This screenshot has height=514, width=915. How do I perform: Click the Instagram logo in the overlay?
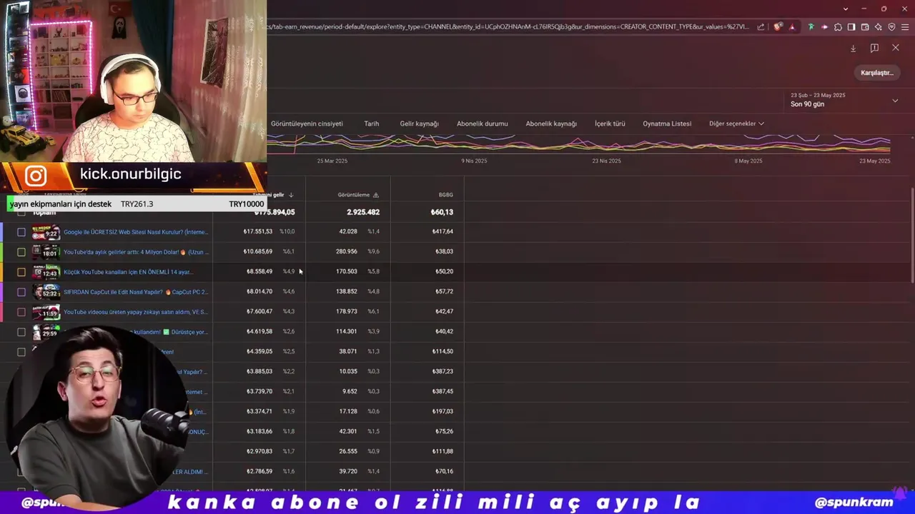pyautogui.click(x=36, y=176)
